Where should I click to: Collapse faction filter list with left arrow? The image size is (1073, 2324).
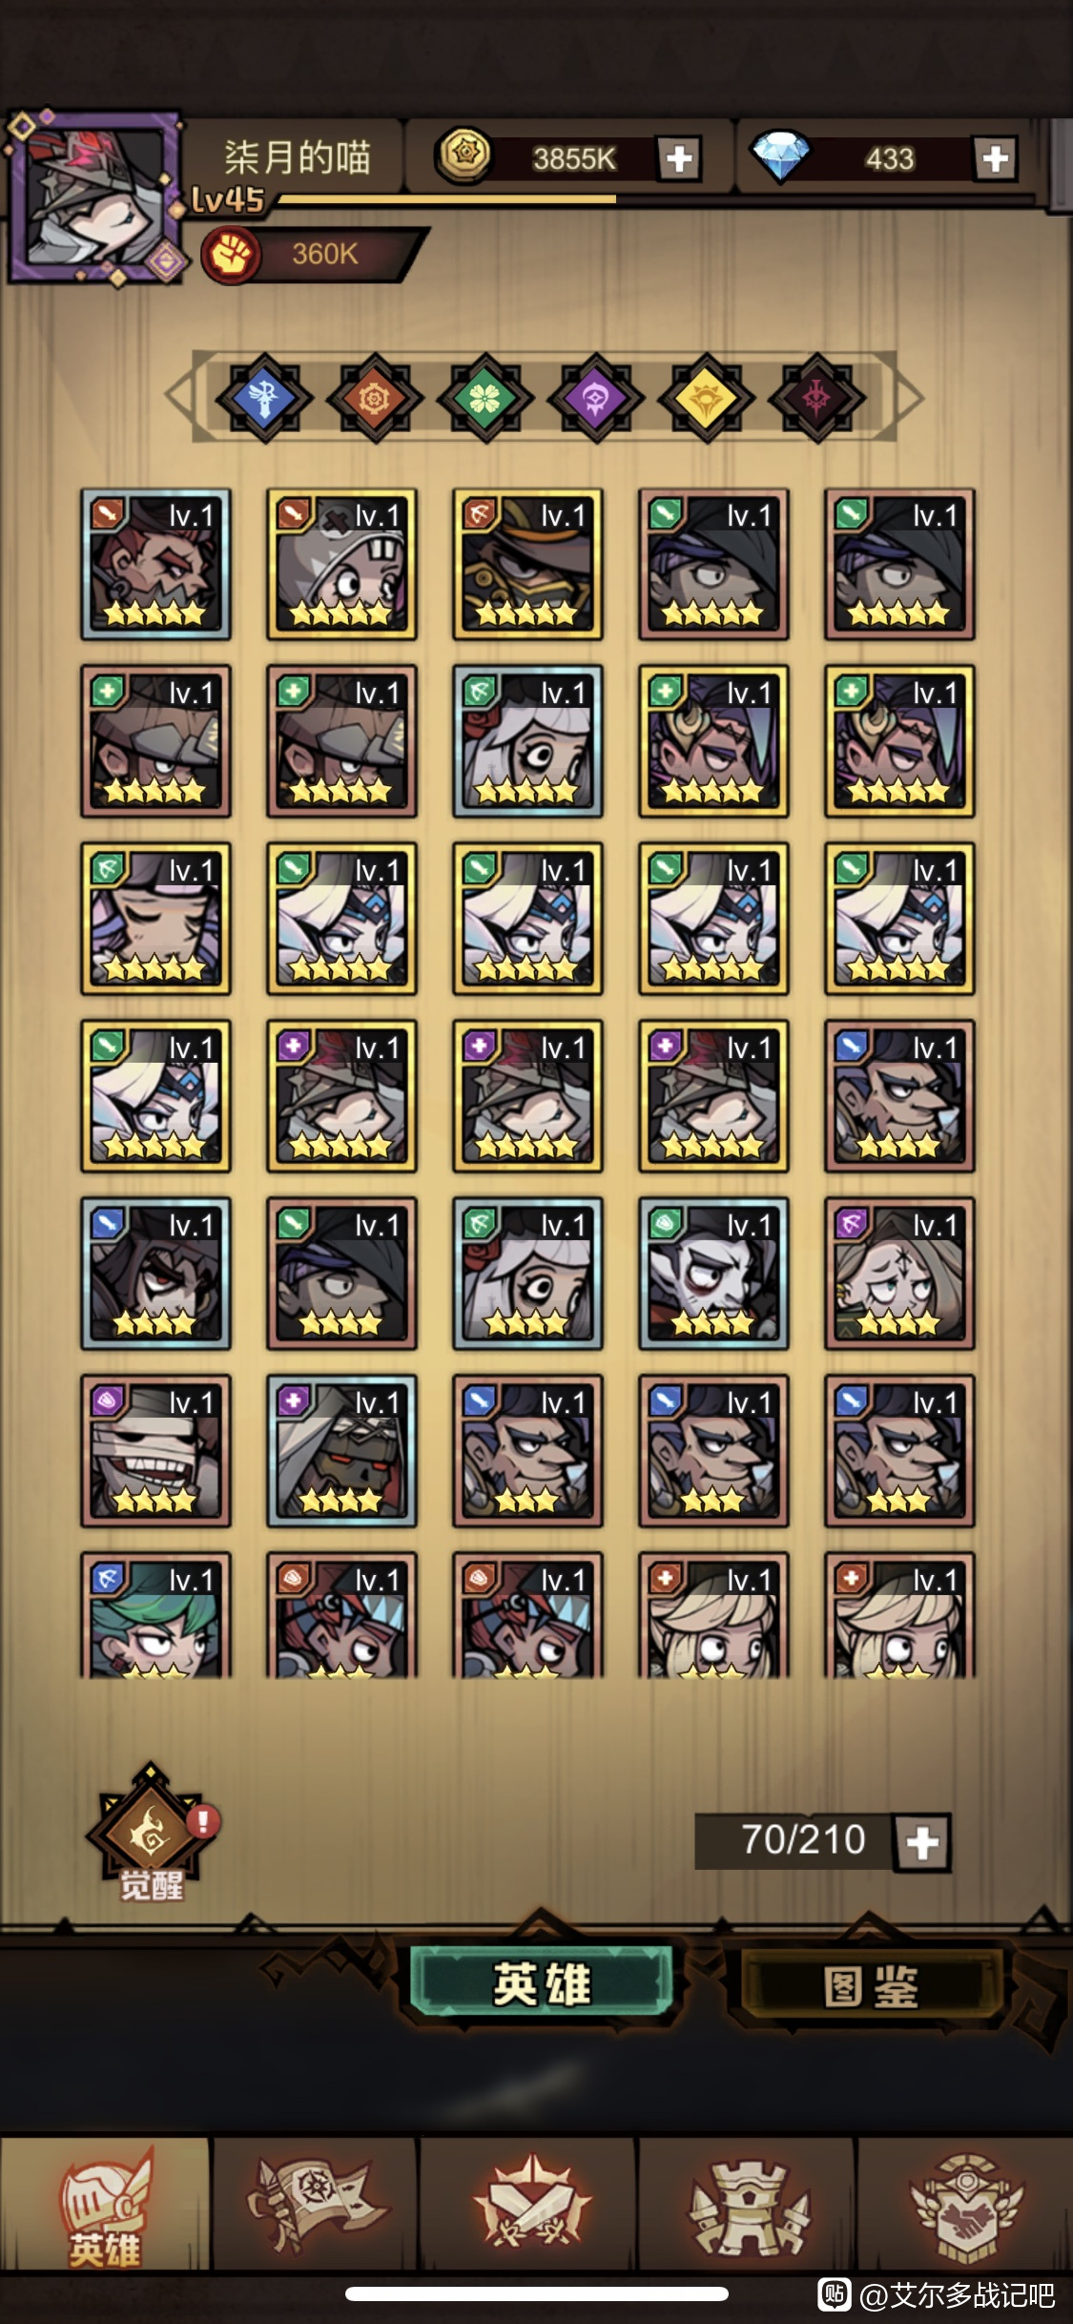[x=180, y=396]
